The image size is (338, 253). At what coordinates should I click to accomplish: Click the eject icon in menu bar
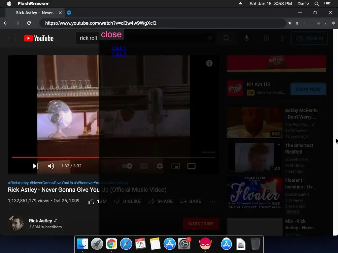click(x=240, y=4)
